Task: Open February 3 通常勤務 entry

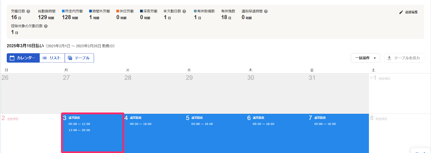Action: click(93, 133)
